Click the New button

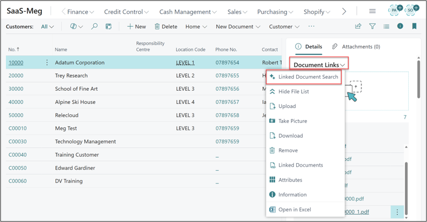pyautogui.click(x=137, y=27)
